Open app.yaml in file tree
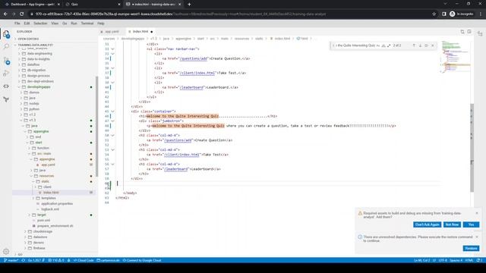 pyautogui.click(x=48, y=165)
